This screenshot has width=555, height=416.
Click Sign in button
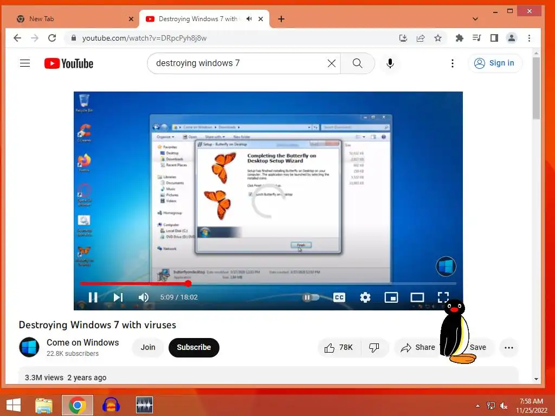click(495, 63)
